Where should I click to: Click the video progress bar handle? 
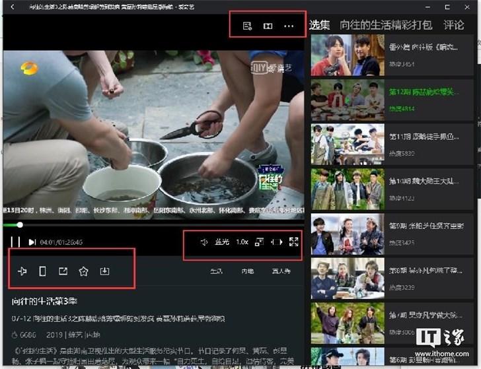20,225
